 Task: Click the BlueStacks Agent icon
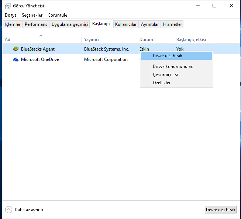[x=16, y=49]
